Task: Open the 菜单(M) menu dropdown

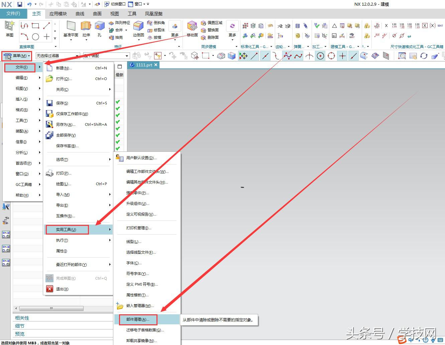Action: (x=17, y=56)
